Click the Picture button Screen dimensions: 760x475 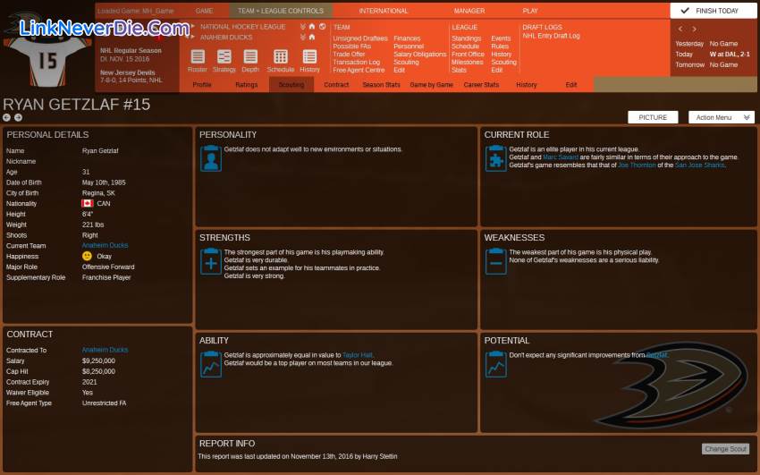653,117
